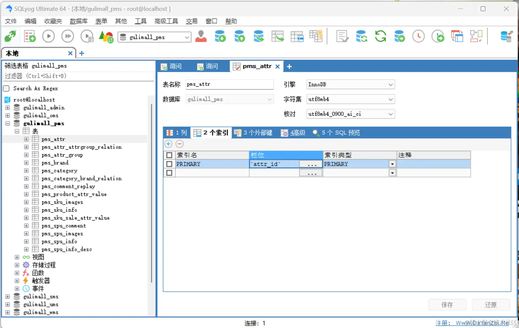The image size is (519, 328).
Task: Collapse the gulimall_pms database node
Action: tap(8, 123)
